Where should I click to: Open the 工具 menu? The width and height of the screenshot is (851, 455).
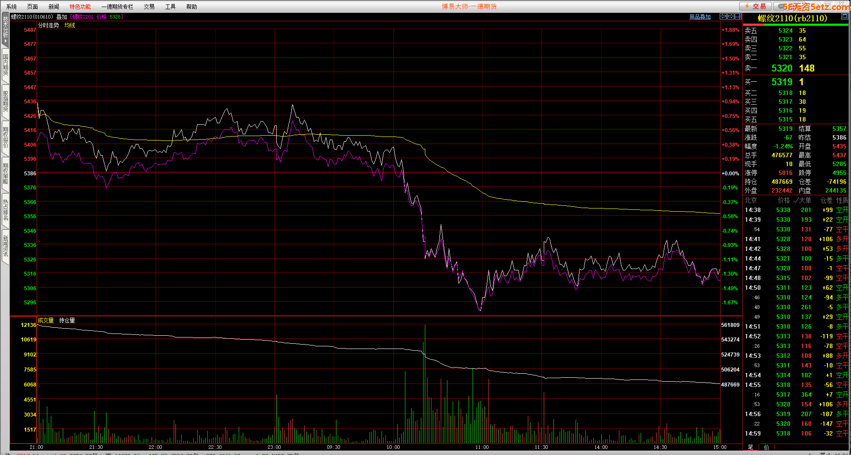(x=170, y=7)
